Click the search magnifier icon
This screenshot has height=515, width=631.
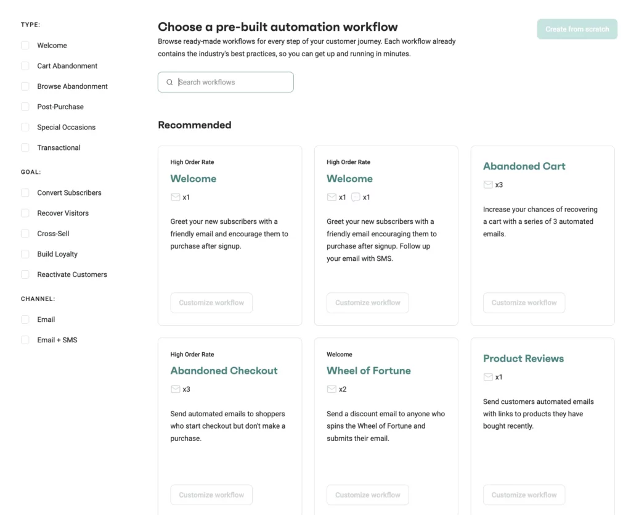tap(169, 81)
